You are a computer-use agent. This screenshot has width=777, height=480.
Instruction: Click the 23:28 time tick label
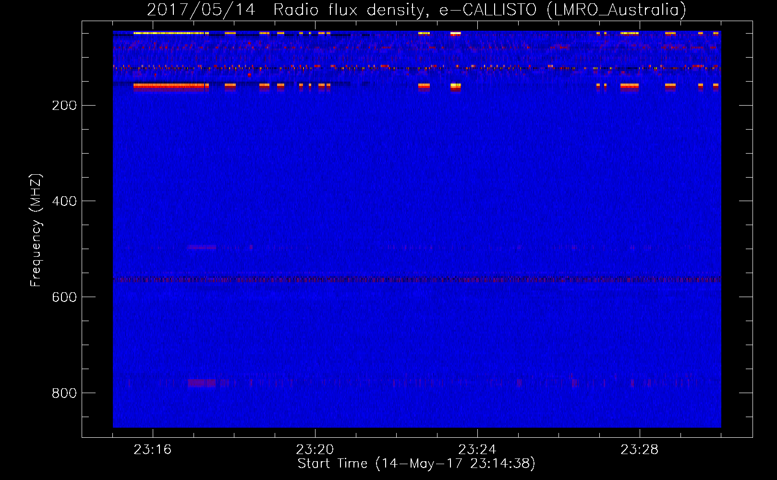click(640, 450)
